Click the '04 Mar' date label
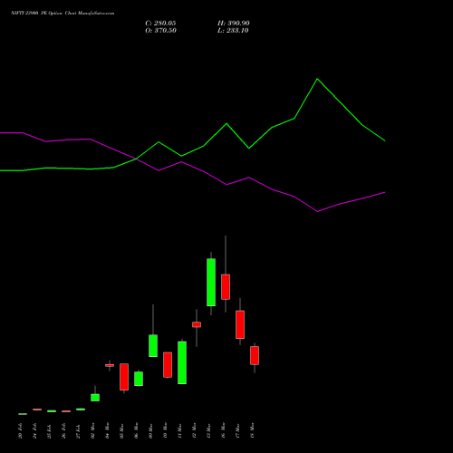 point(107,431)
